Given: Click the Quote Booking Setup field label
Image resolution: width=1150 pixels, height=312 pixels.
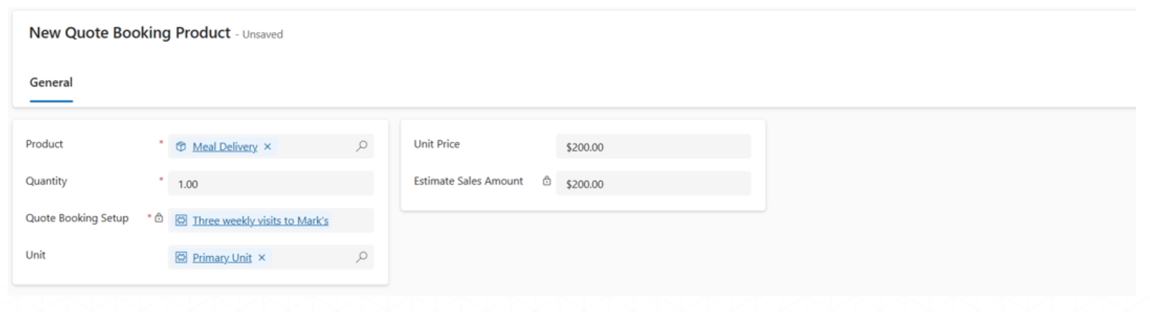Looking at the screenshot, I should 77,218.
